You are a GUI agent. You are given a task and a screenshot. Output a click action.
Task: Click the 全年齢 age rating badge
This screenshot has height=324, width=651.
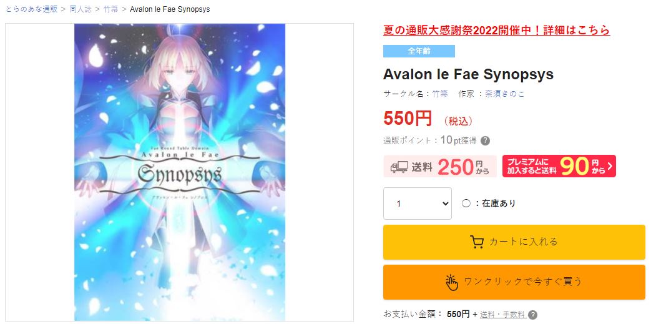coord(419,51)
